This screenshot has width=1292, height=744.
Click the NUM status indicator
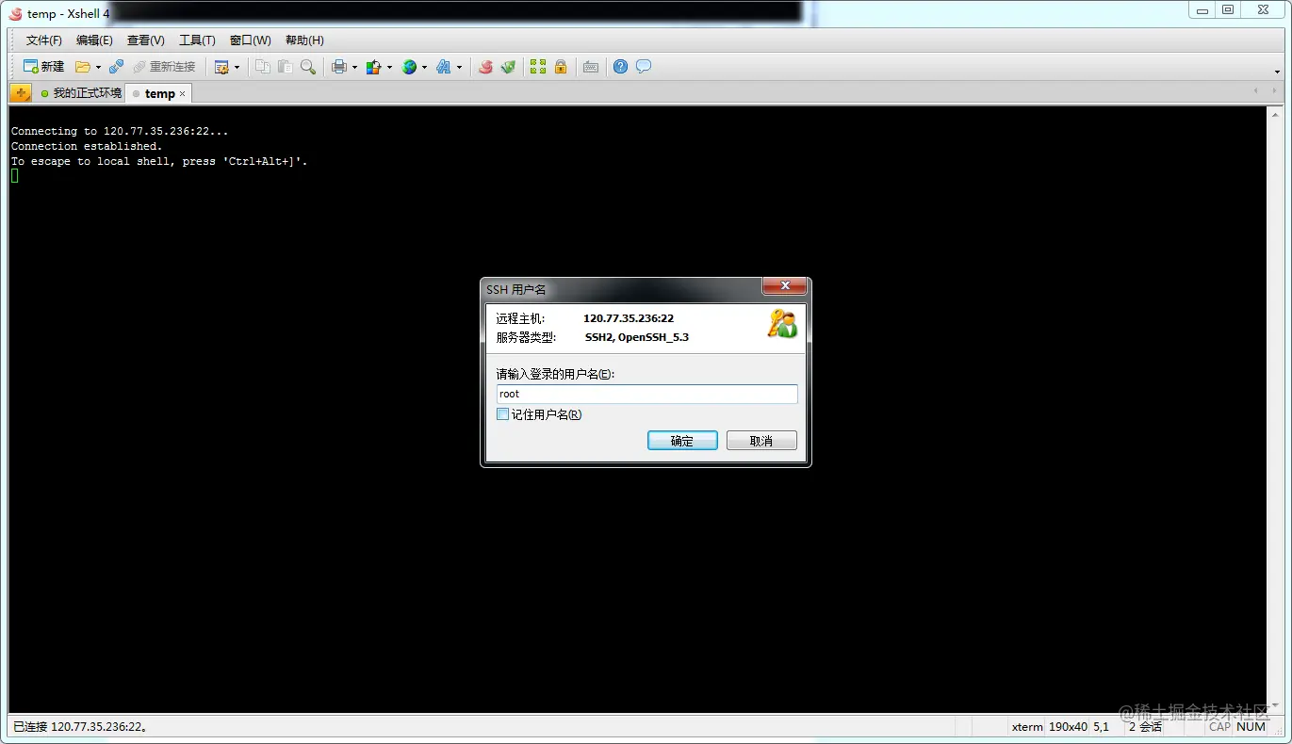(x=1251, y=727)
